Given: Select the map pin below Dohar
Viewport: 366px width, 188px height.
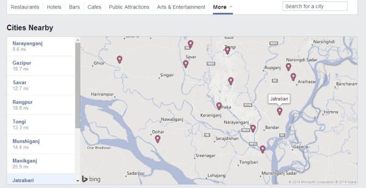Looking at the screenshot, I should point(157,139).
